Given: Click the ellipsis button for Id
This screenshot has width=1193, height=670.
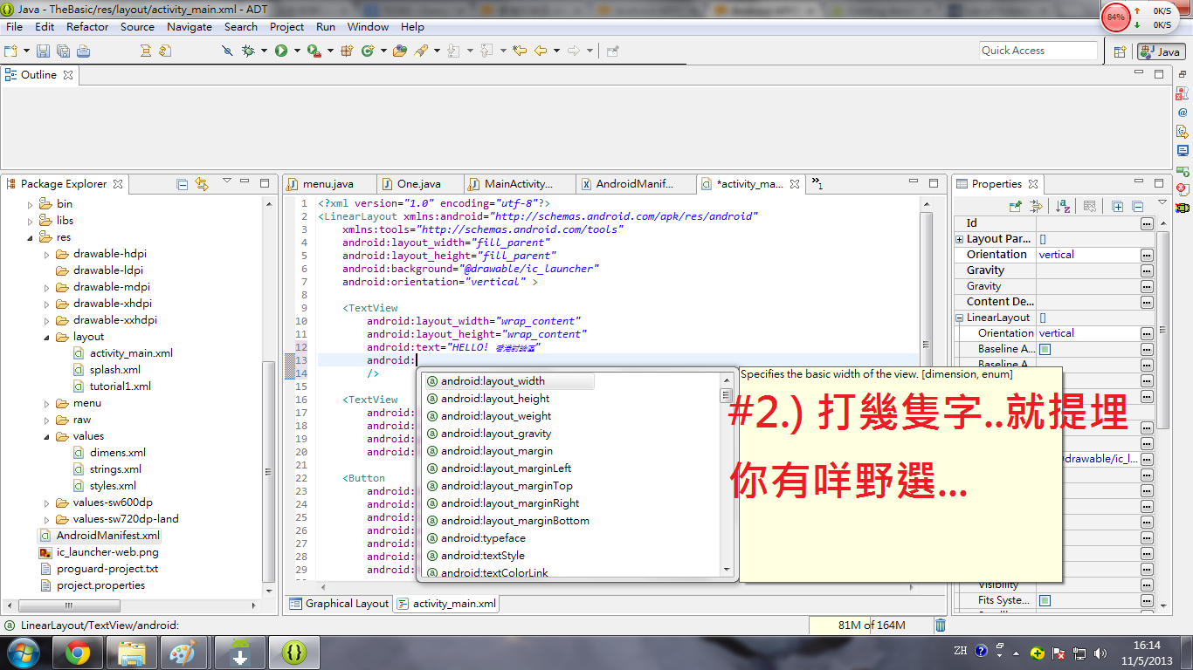Looking at the screenshot, I should pos(1147,223).
